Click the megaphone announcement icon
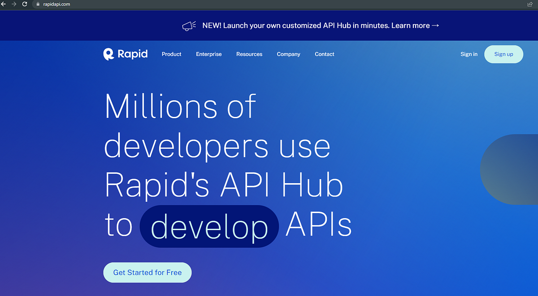The image size is (538, 296). click(189, 25)
